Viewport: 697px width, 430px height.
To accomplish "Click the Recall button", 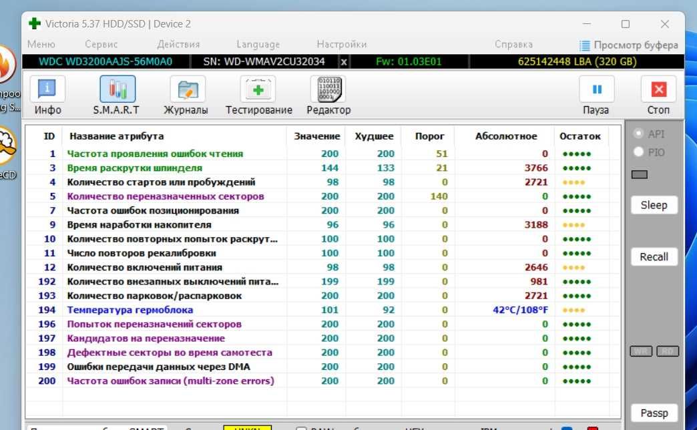I will coord(654,256).
